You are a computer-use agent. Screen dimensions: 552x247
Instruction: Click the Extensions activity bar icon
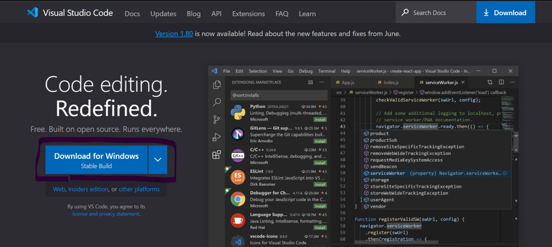[217, 155]
